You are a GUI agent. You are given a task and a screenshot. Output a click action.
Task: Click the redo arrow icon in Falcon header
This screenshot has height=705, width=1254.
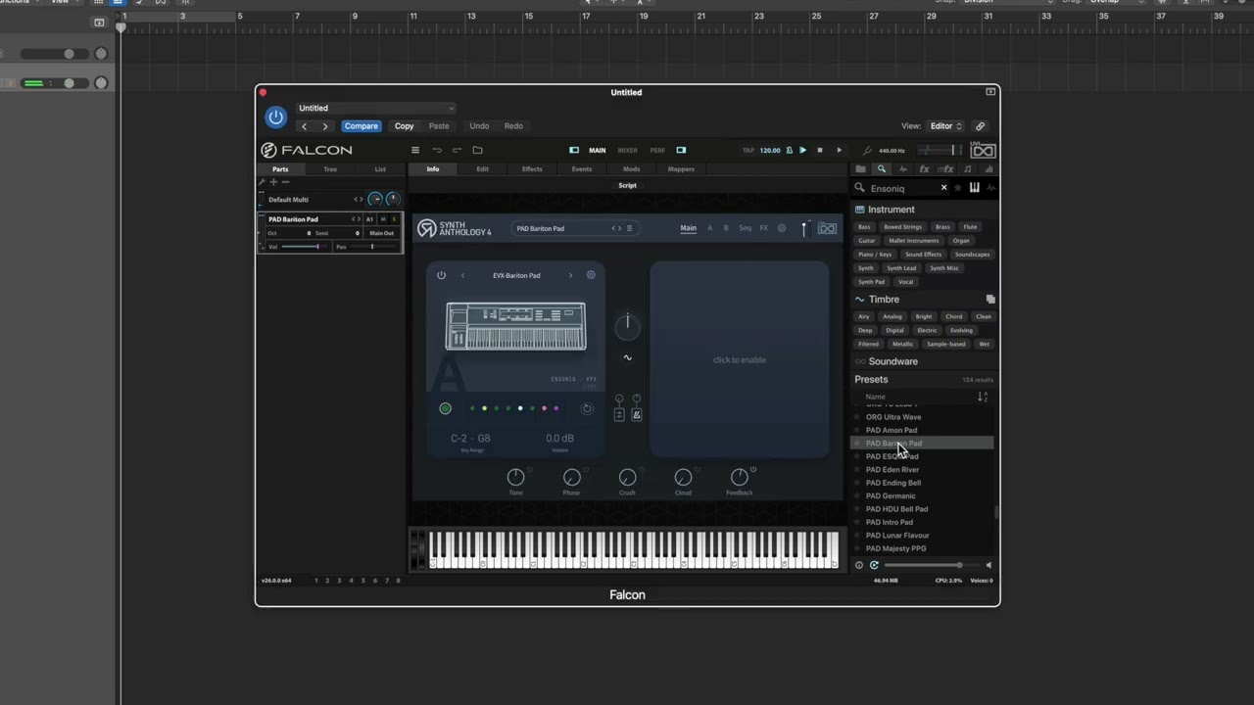pyautogui.click(x=457, y=150)
